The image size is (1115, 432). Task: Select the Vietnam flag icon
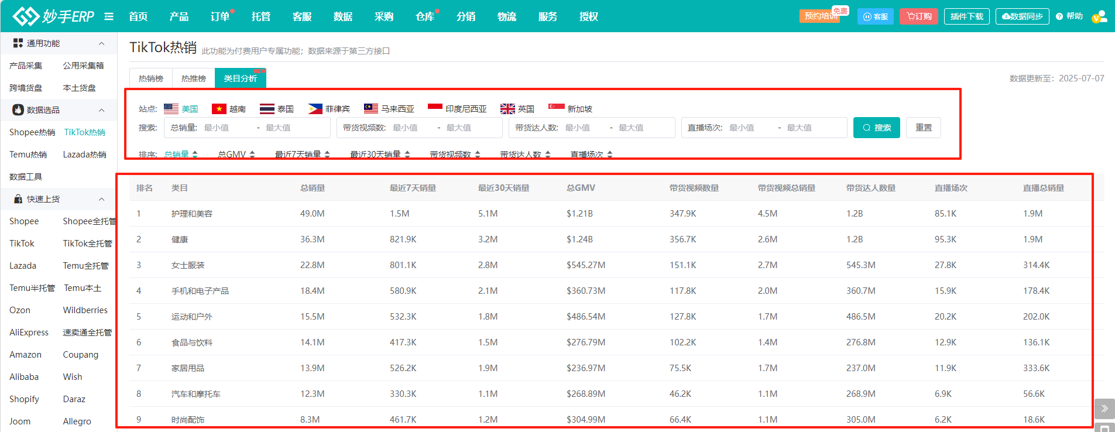tap(219, 109)
